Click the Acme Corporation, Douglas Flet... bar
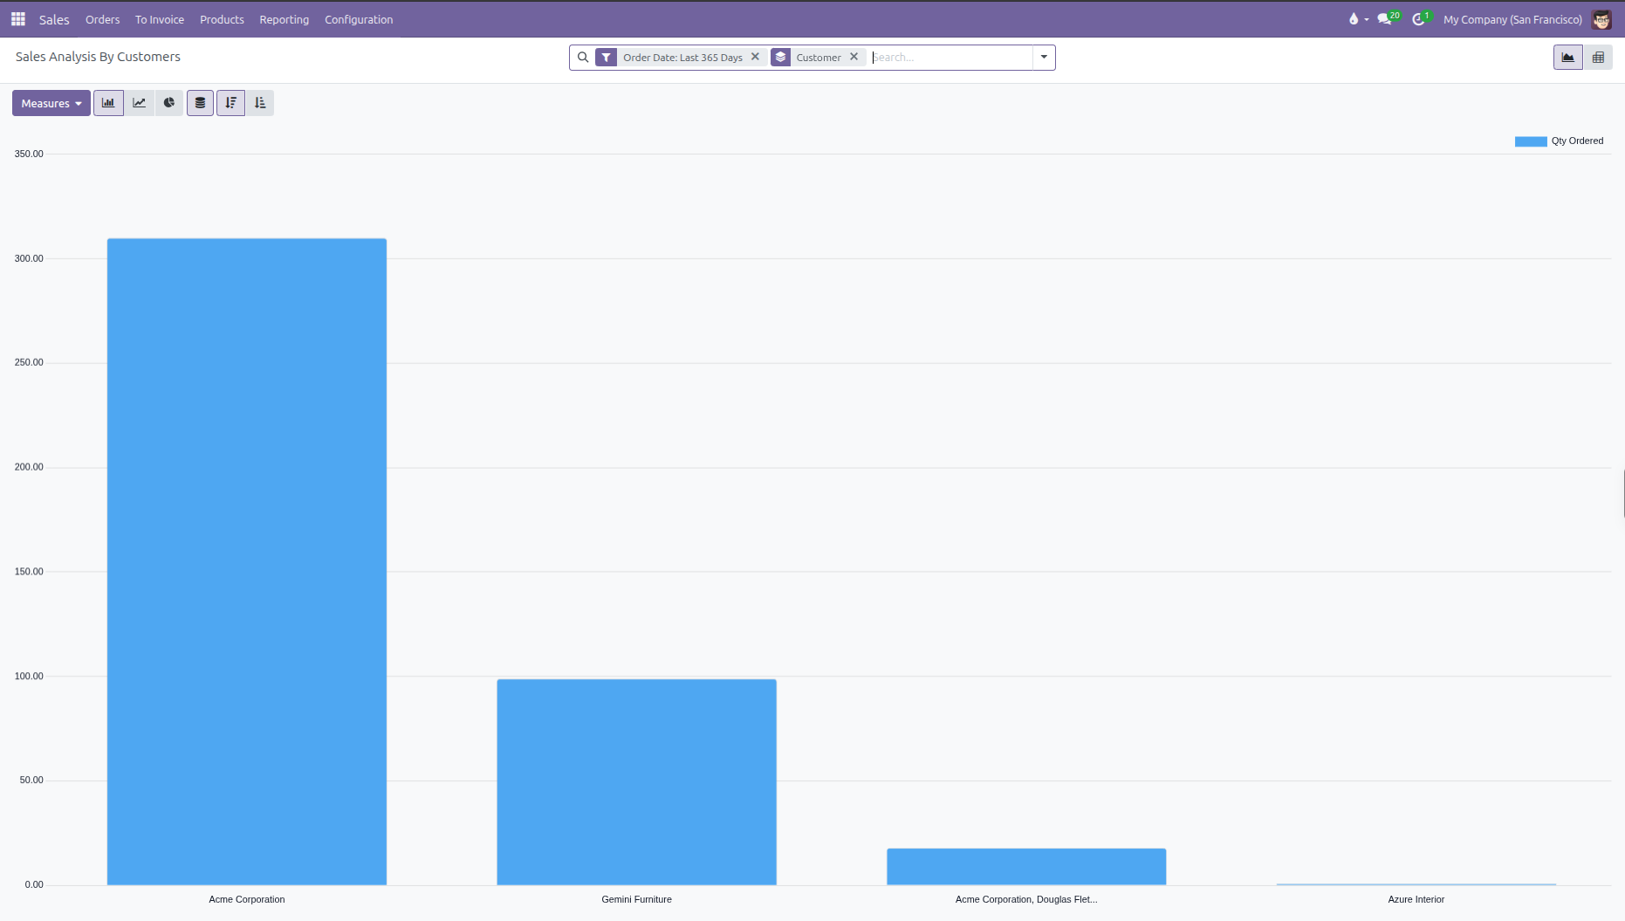Image resolution: width=1625 pixels, height=921 pixels. point(1026,867)
